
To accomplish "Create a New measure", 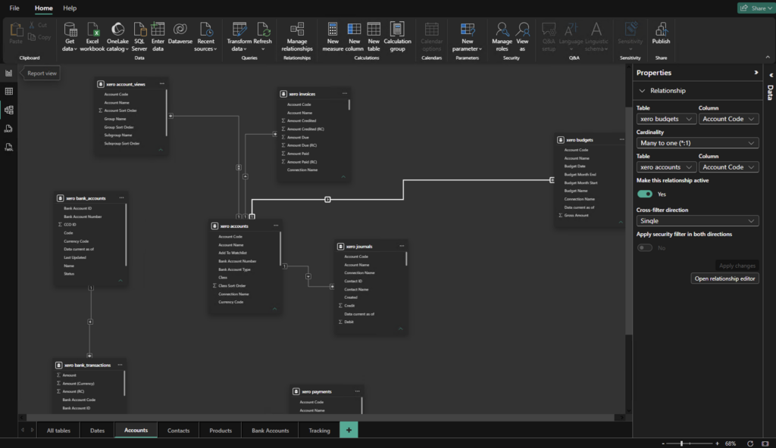I will click(333, 37).
